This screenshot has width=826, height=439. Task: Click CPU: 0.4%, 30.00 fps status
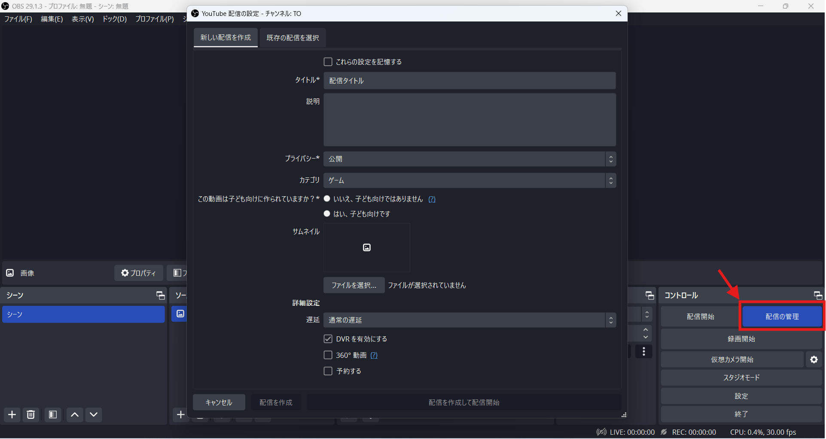[763, 432]
